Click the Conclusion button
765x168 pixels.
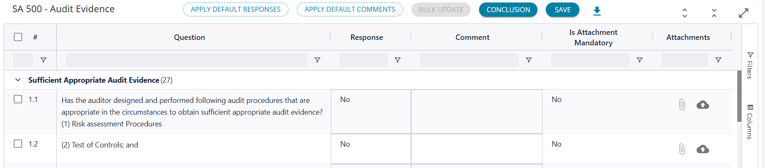(508, 10)
